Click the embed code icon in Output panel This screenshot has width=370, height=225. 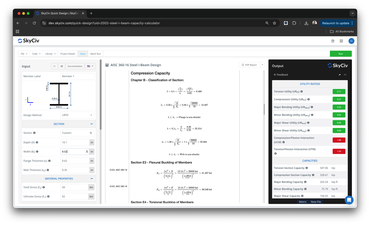coord(345,74)
